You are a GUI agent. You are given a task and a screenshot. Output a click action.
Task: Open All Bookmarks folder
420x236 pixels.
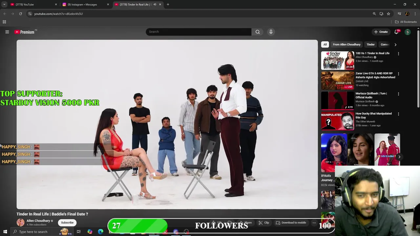pyautogui.click(x=406, y=22)
